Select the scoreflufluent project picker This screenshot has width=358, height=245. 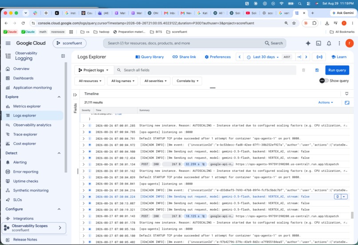point(69,43)
